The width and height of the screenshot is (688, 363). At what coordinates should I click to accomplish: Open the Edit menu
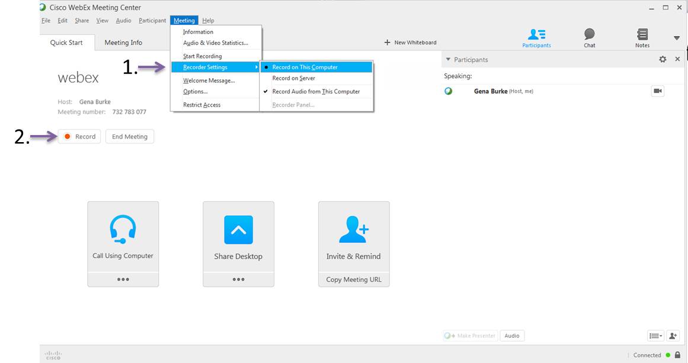point(62,21)
